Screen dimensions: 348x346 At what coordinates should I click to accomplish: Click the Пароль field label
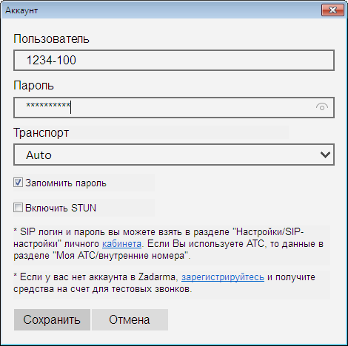[33, 86]
